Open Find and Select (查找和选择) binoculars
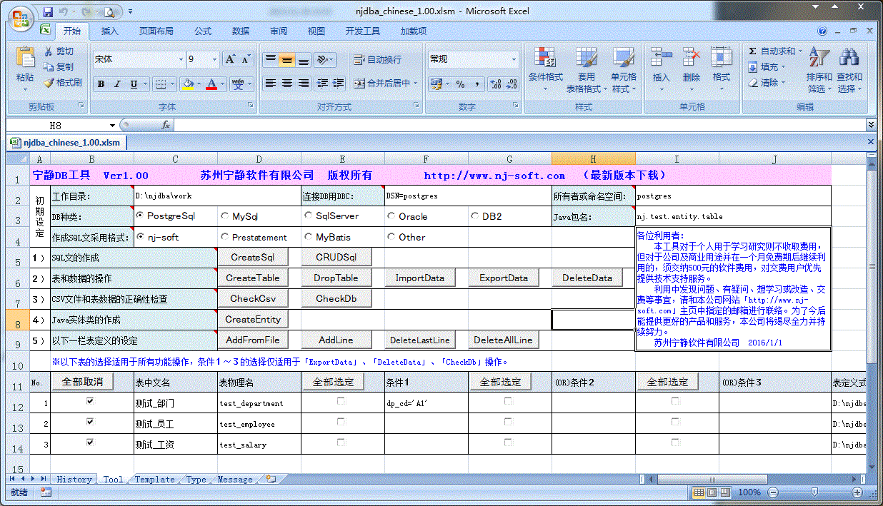The width and height of the screenshot is (883, 506). click(x=849, y=71)
